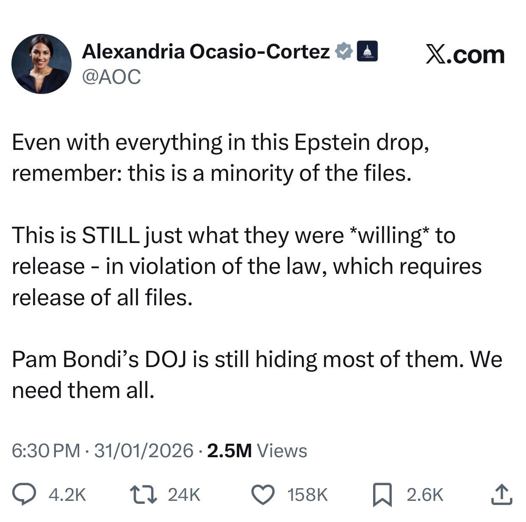Click the 6:30 PM timestamp
Screen dimensions: 526x522
pyautogui.click(x=46, y=450)
